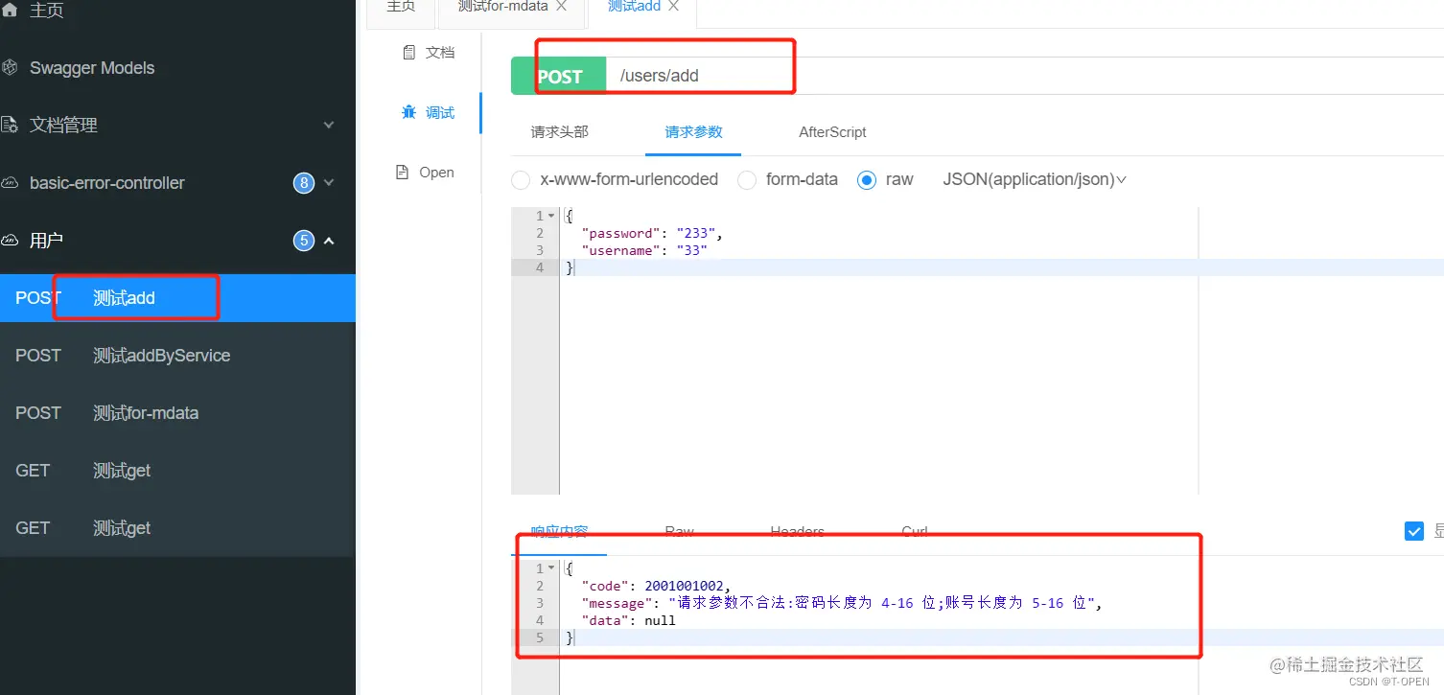Screen dimensions: 1444x695
Task: Switch to the 请求头部 tab
Action: tap(559, 132)
